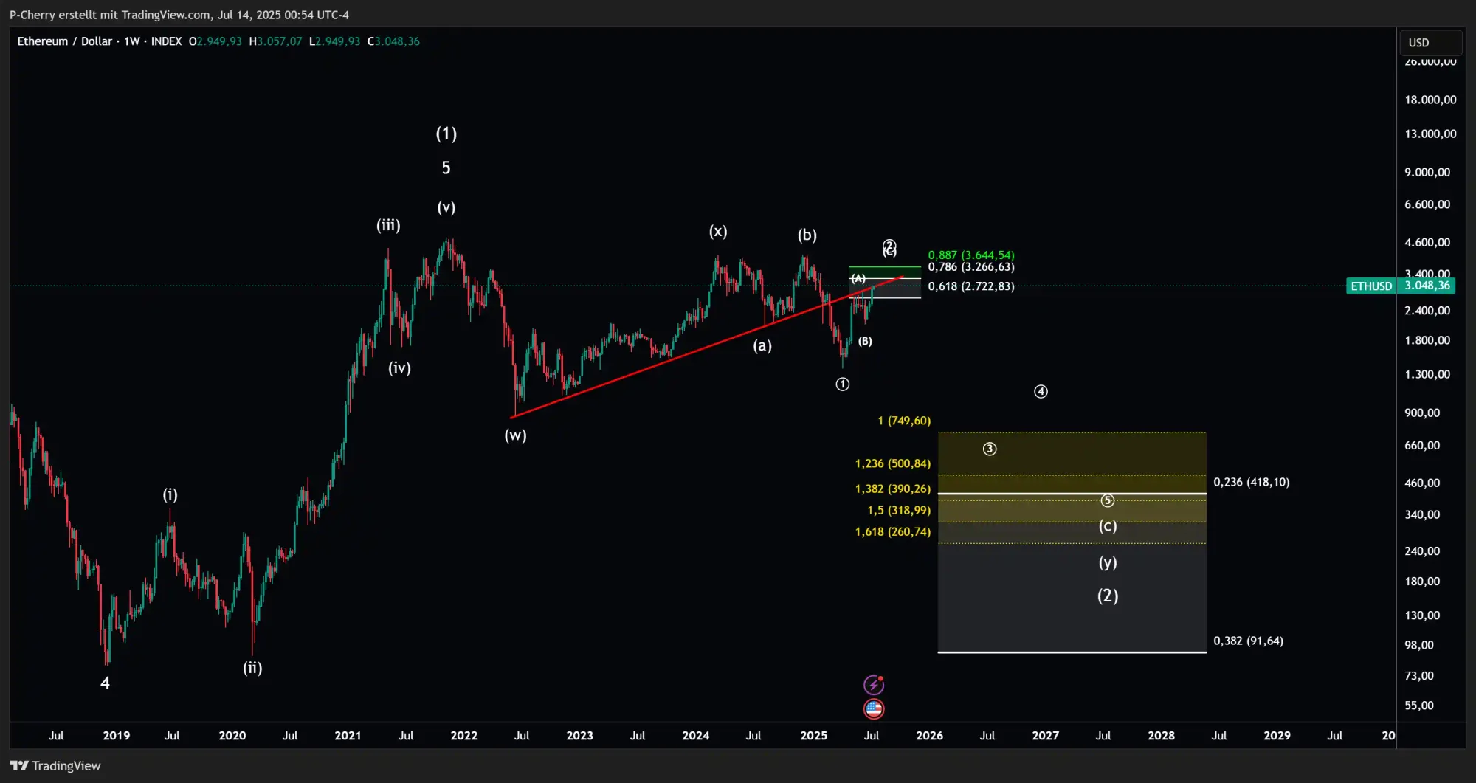Click the (2) wave label in target box
1476x783 pixels.
pyautogui.click(x=1108, y=596)
